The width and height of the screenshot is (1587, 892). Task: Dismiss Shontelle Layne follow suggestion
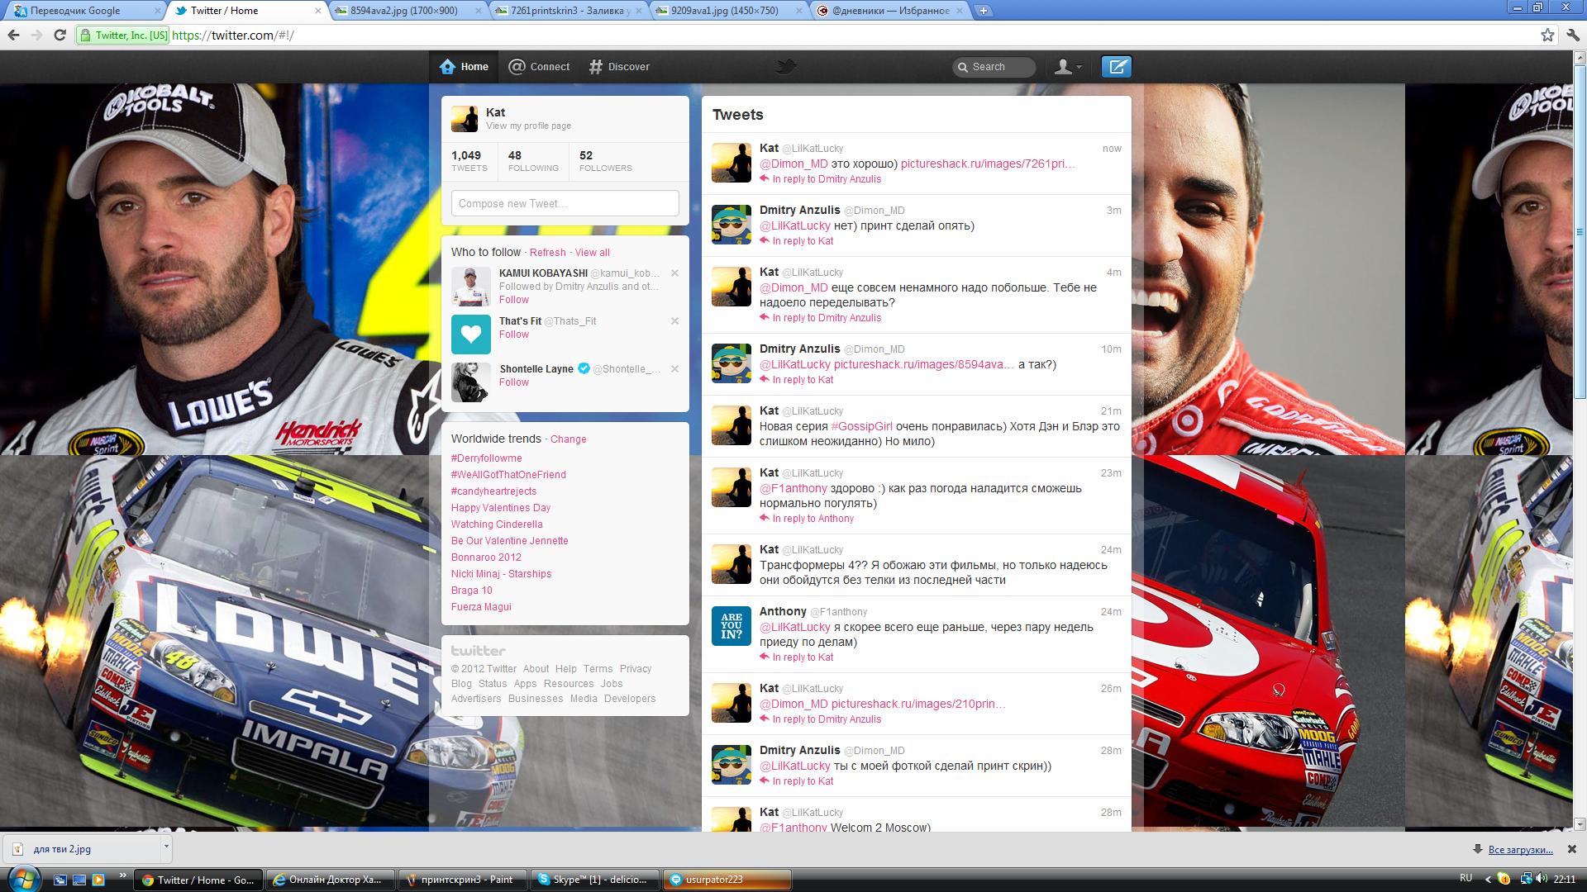point(674,369)
